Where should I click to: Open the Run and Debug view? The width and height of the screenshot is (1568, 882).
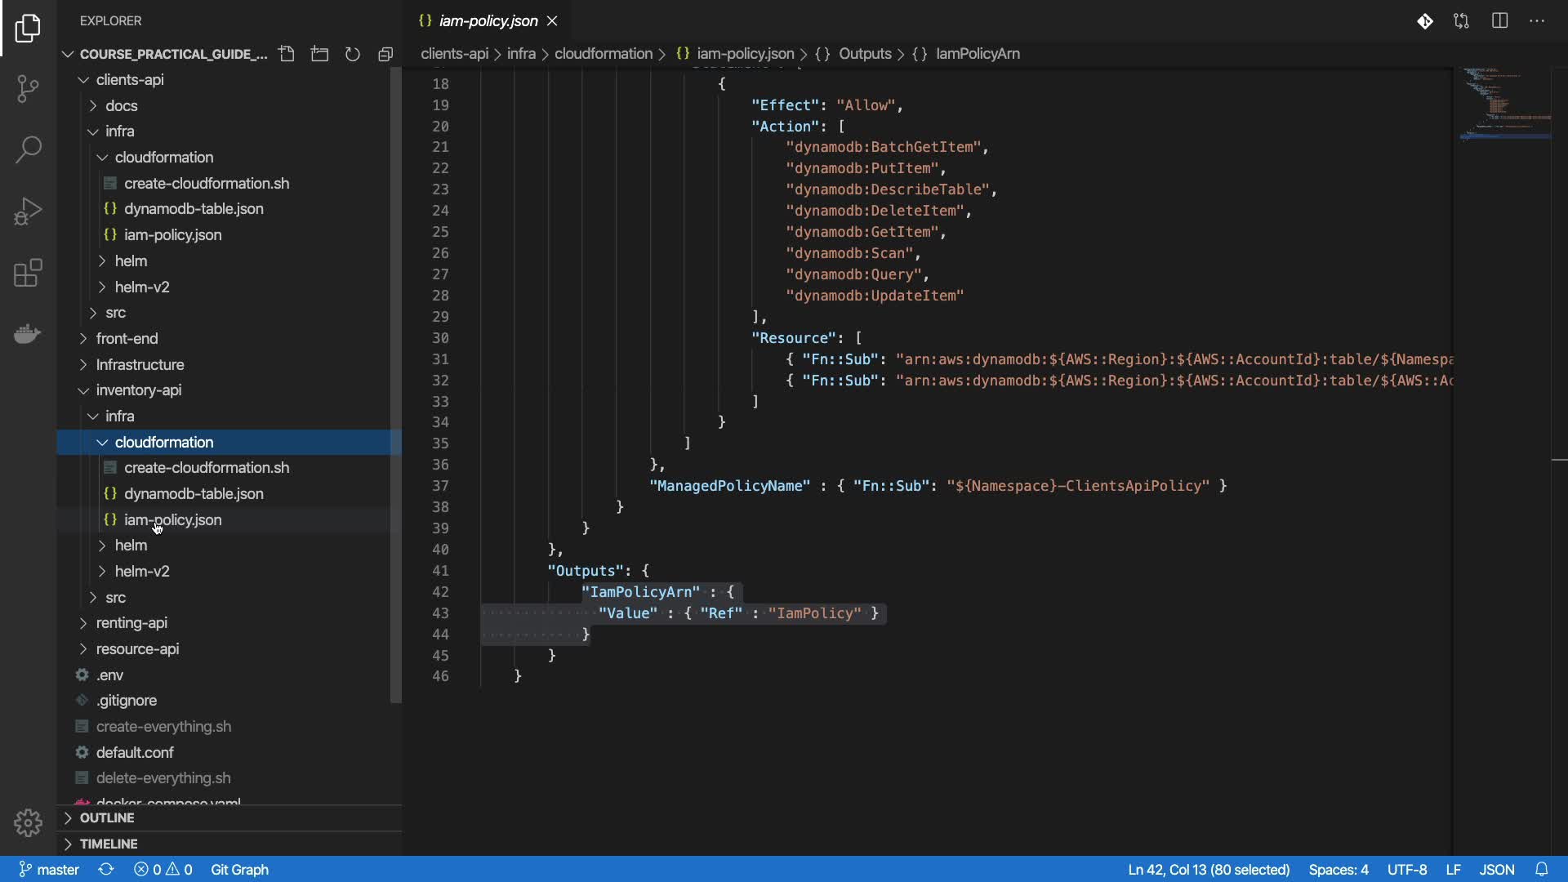pos(28,211)
